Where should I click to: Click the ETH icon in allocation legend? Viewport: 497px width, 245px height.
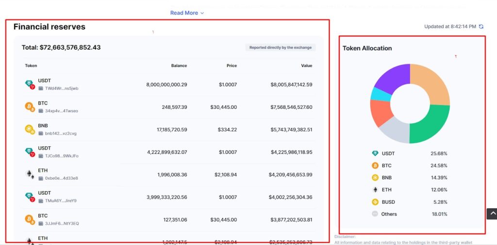[x=375, y=190]
